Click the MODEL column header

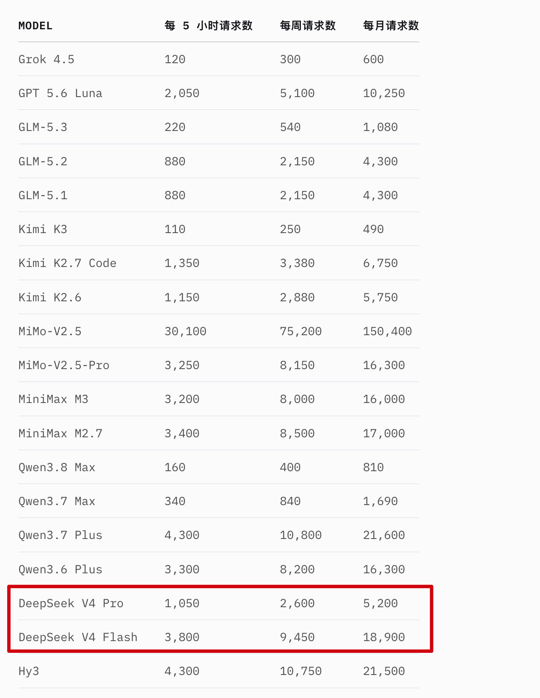[x=36, y=26]
